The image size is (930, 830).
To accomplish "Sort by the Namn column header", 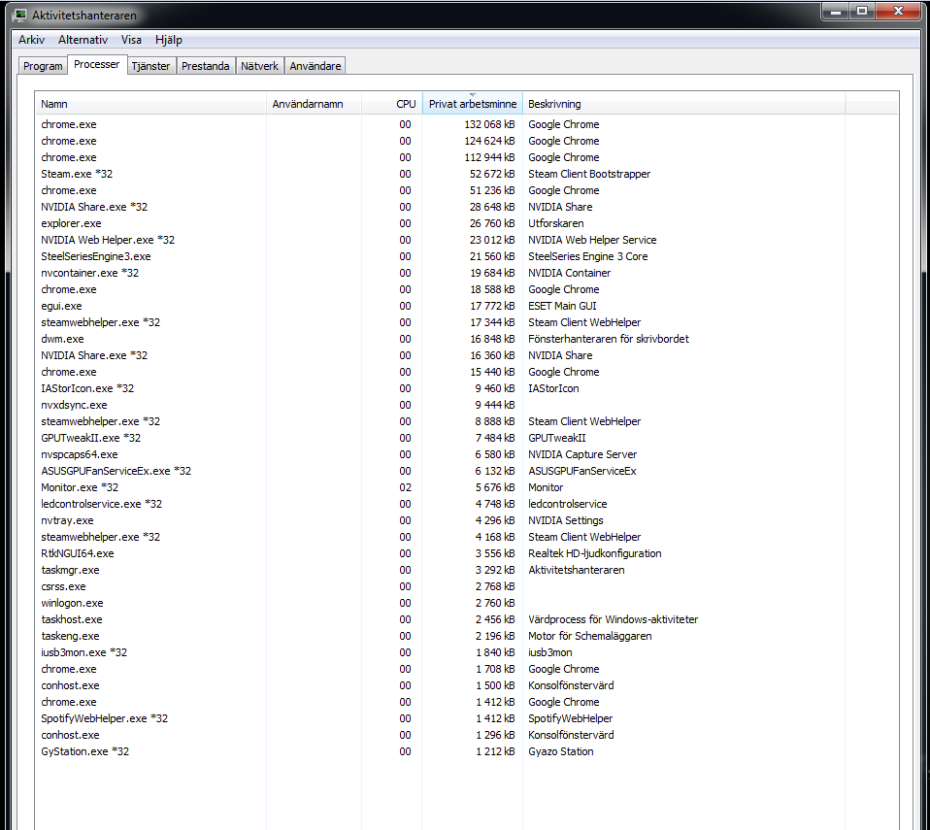I will (150, 104).
